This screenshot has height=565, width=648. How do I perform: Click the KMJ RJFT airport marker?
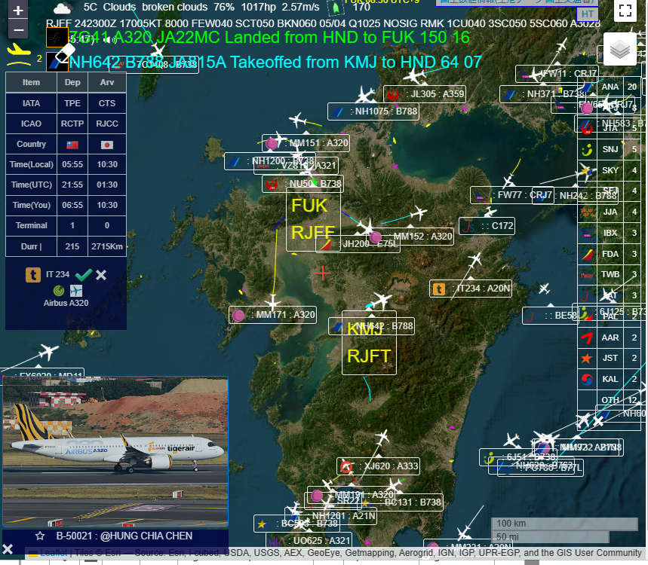(x=369, y=343)
